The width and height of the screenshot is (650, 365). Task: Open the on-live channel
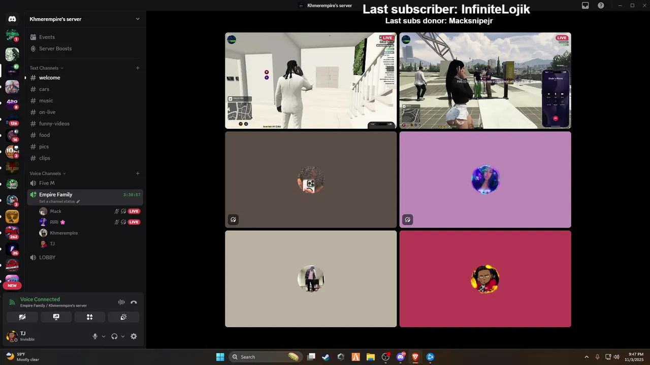[x=84, y=112]
